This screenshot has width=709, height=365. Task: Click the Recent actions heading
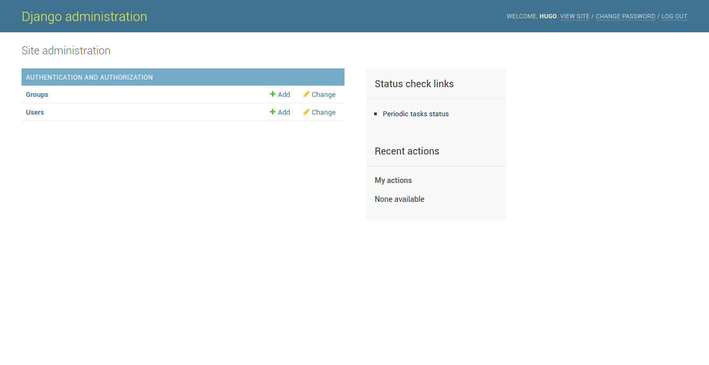click(406, 151)
